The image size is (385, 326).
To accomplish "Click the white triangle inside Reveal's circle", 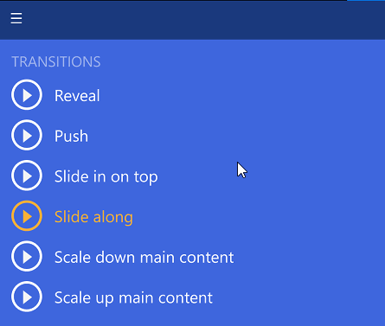I will [x=28, y=95].
